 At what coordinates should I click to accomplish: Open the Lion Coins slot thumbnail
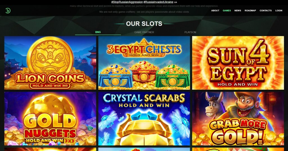pos(50,63)
